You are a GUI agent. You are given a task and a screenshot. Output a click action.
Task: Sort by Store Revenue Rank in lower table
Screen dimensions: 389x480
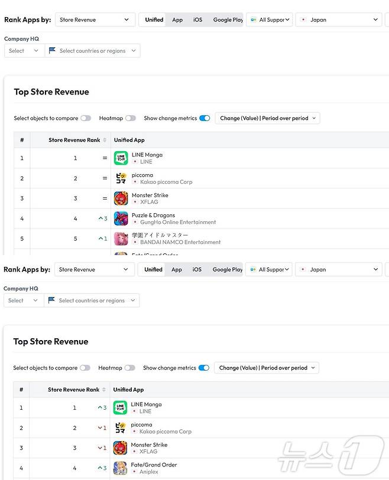tap(105, 390)
